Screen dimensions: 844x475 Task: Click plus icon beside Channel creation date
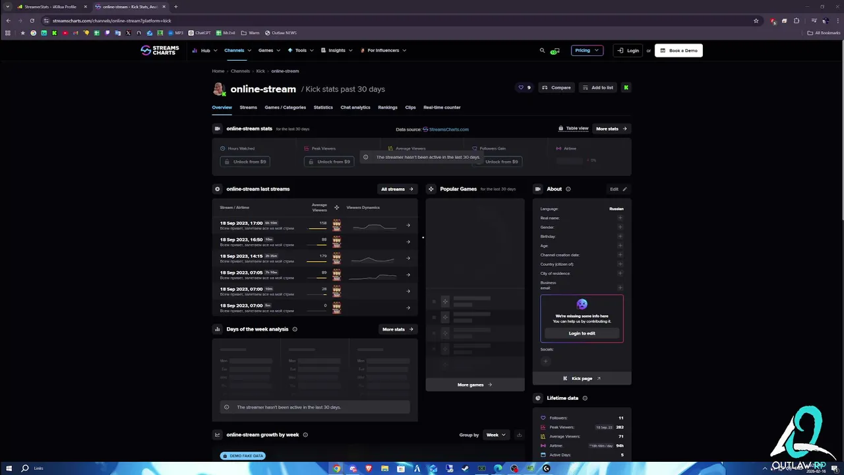click(620, 255)
